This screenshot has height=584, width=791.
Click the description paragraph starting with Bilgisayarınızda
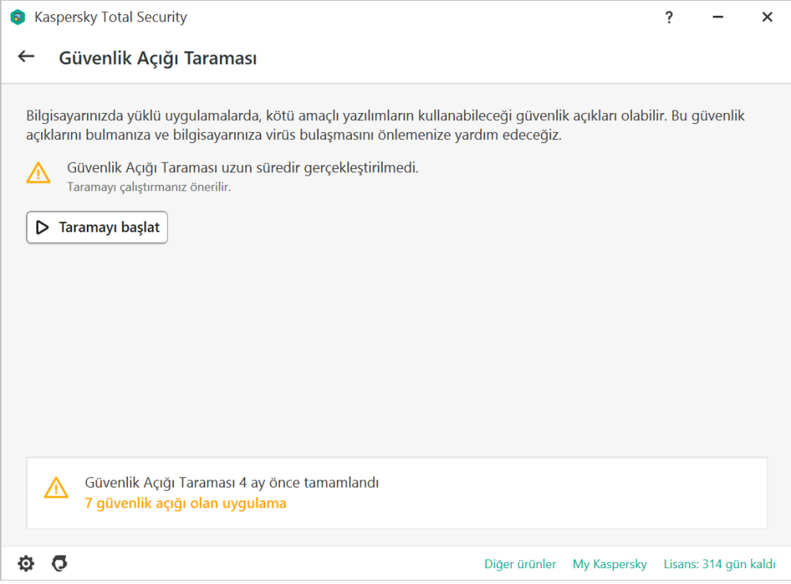coord(385,126)
